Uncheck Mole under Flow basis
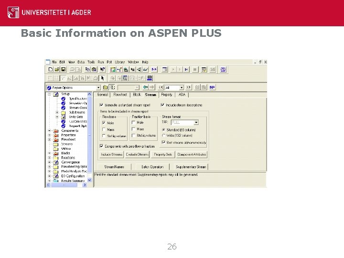The height and width of the screenshot is (258, 344). pyautogui.click(x=104, y=123)
